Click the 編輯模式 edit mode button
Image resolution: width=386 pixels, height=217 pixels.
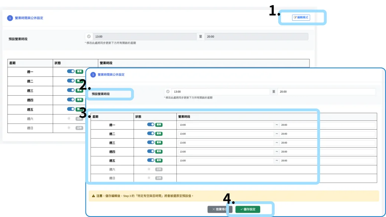click(301, 17)
